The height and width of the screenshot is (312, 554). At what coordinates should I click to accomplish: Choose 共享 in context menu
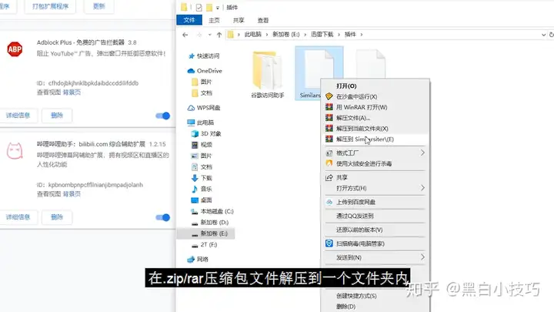pyautogui.click(x=375, y=178)
